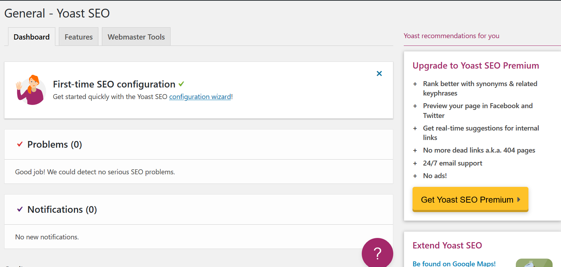
Task: Click the Local SEO thumbnail image
Action: coord(534,263)
